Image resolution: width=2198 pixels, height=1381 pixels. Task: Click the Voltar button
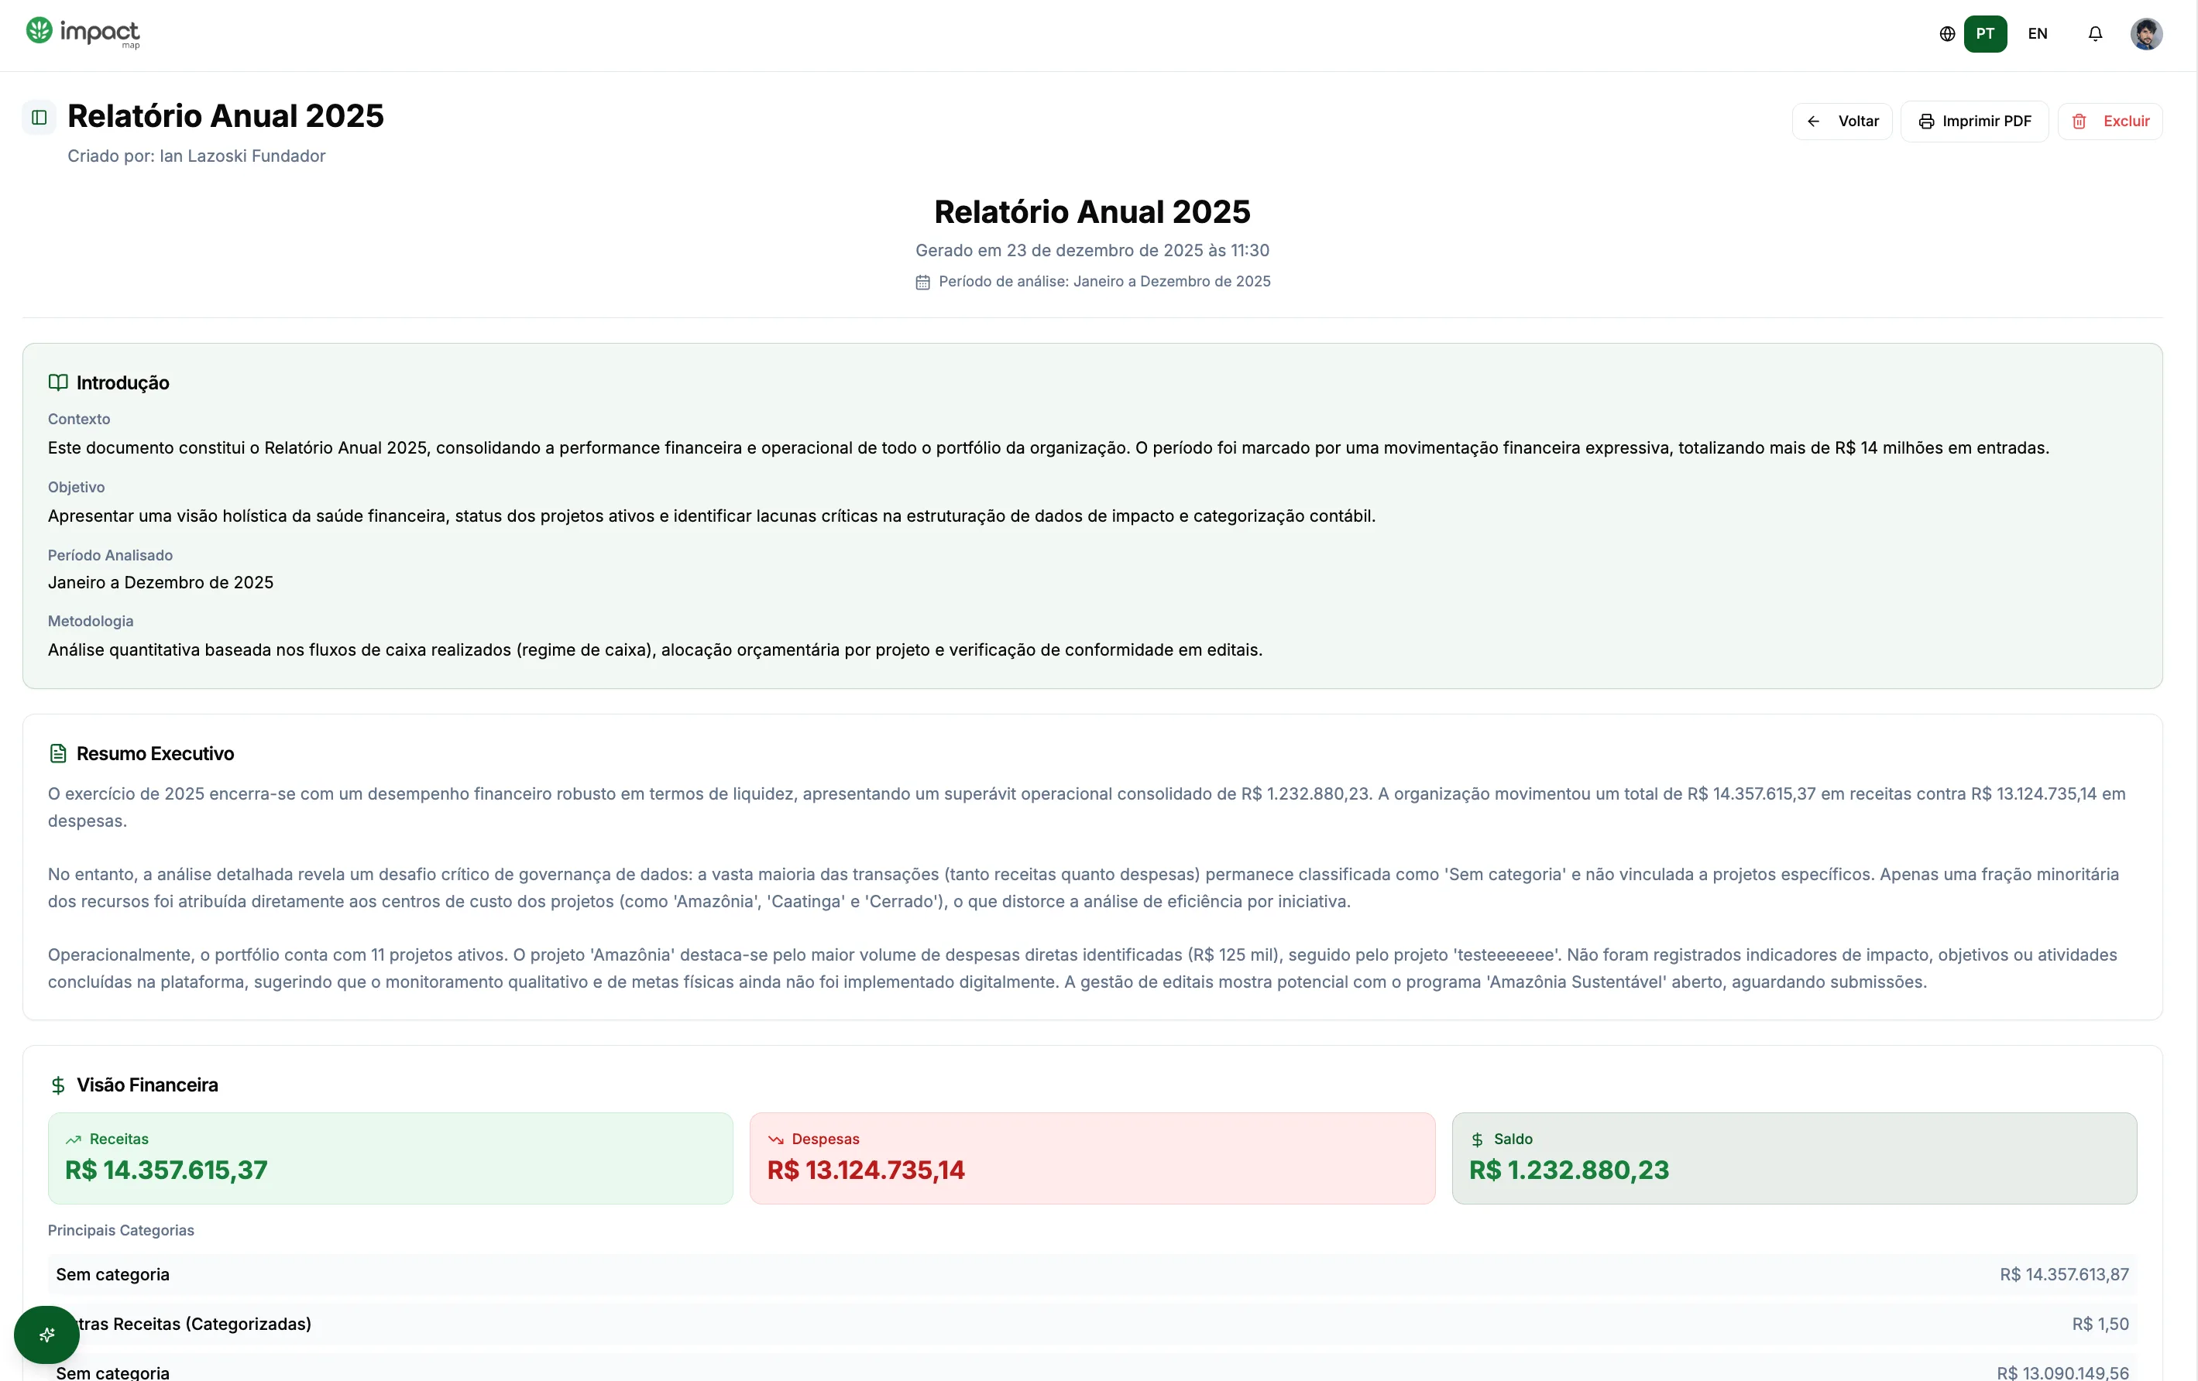pyautogui.click(x=1842, y=122)
